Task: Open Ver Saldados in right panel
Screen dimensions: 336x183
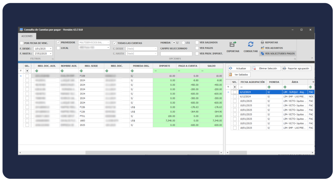Action: (x=239, y=75)
